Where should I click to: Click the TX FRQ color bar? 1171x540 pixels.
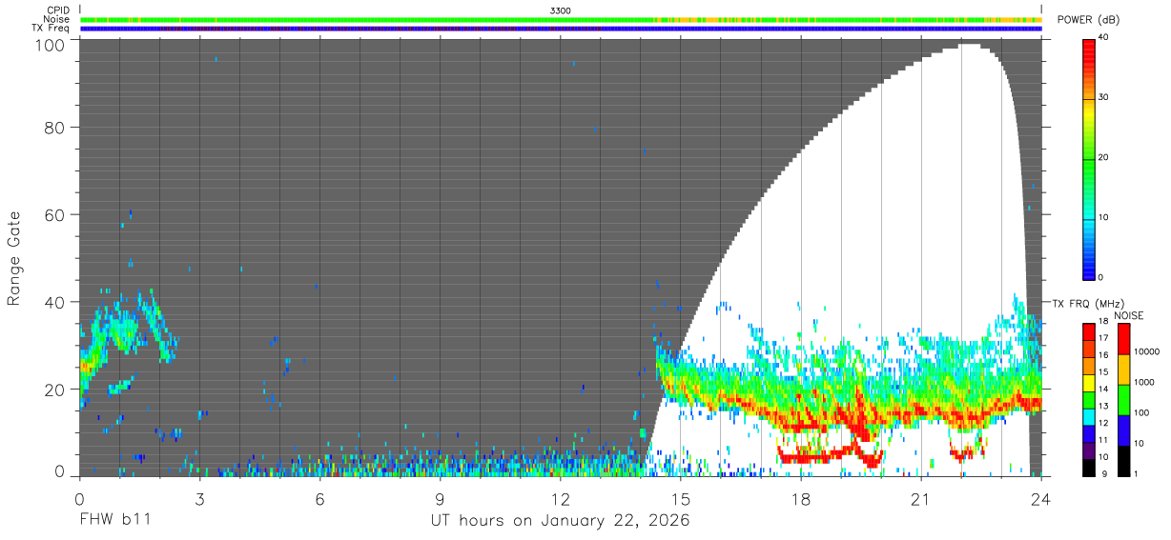[1089, 399]
